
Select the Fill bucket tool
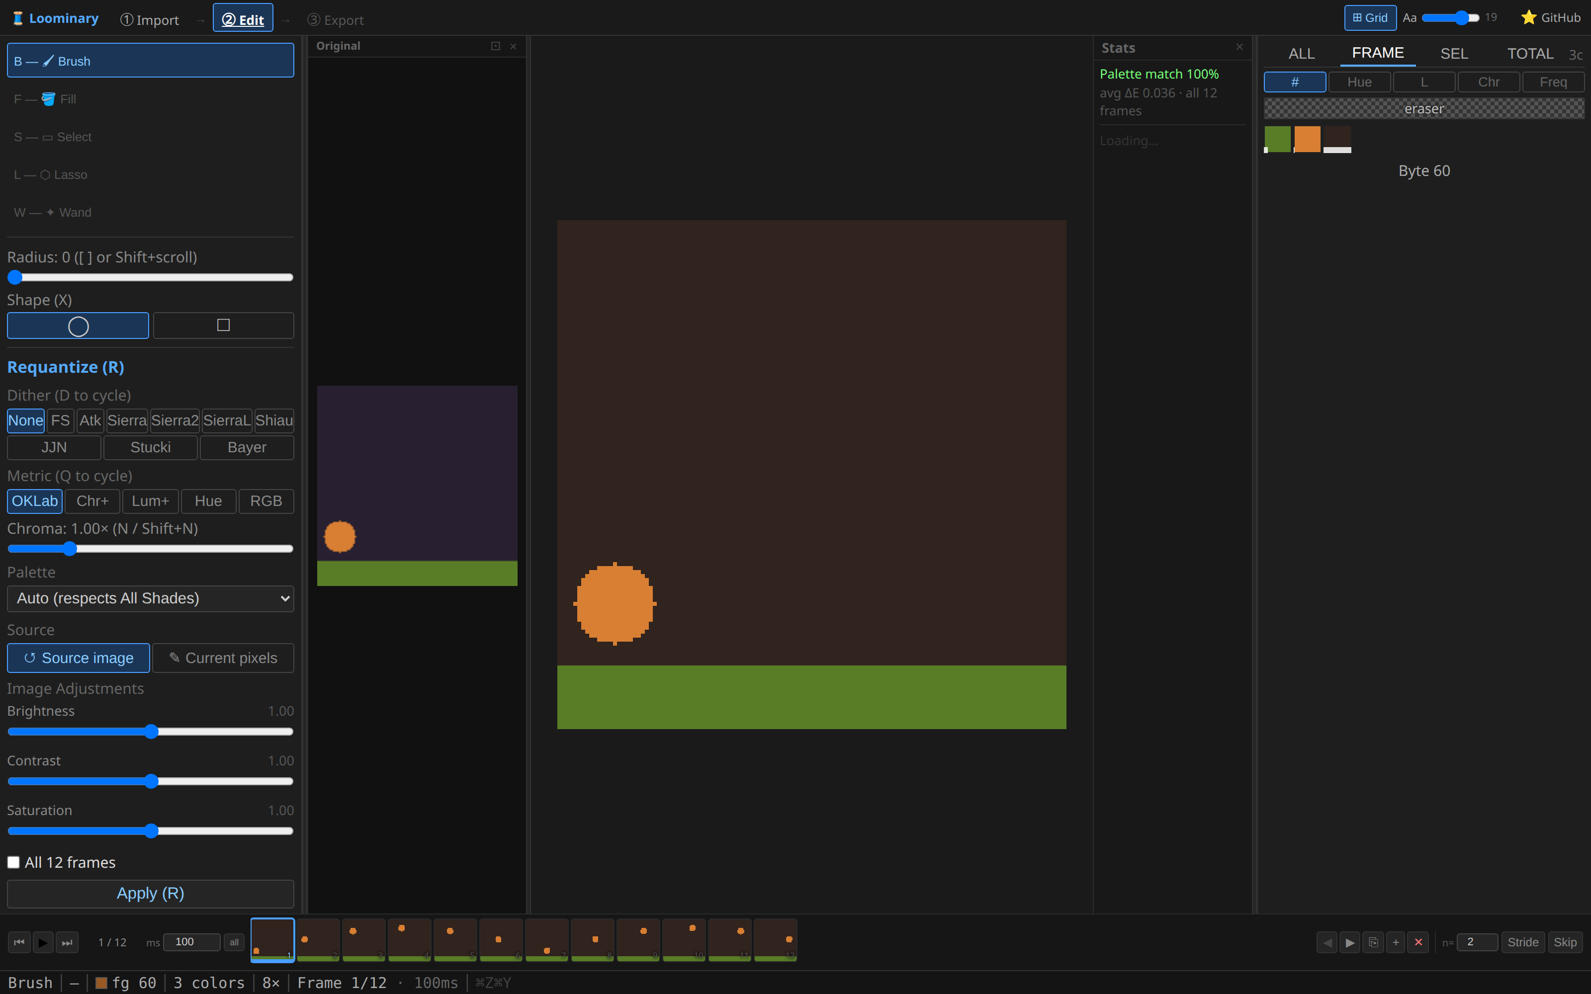tap(150, 98)
